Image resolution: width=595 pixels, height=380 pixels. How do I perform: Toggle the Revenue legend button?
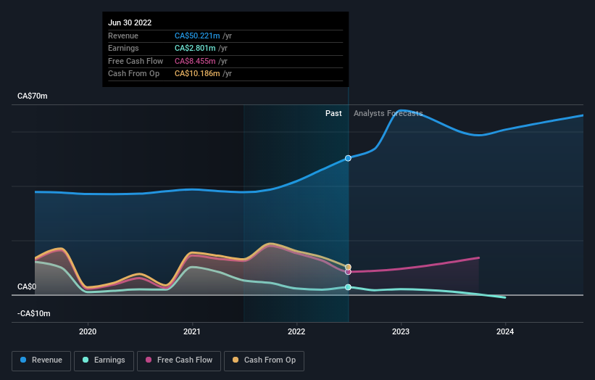[x=41, y=360]
